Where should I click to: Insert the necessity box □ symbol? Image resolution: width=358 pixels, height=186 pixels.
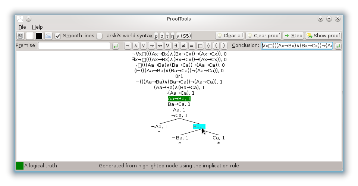coord(200,46)
